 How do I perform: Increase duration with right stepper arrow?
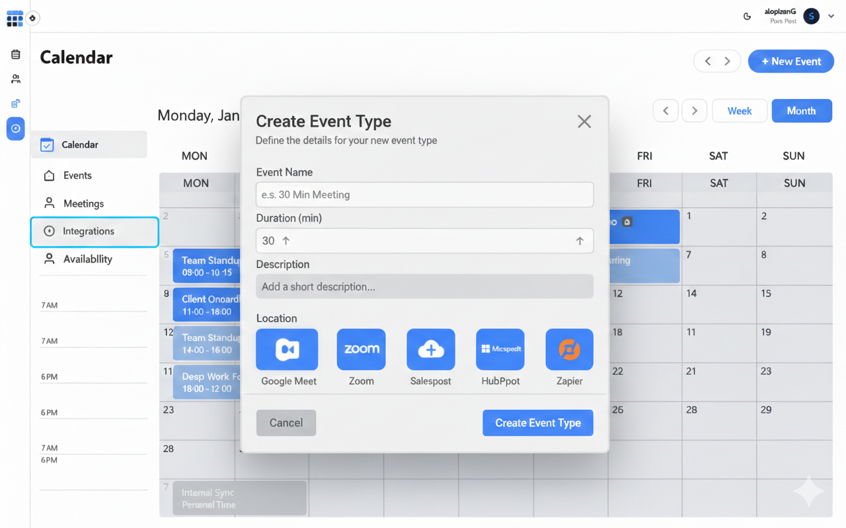580,241
